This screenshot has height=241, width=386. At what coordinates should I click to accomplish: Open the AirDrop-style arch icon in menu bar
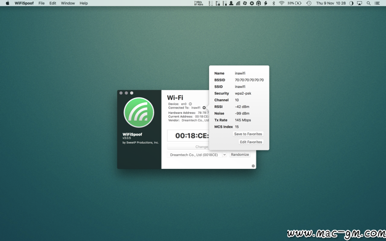(x=258, y=3)
